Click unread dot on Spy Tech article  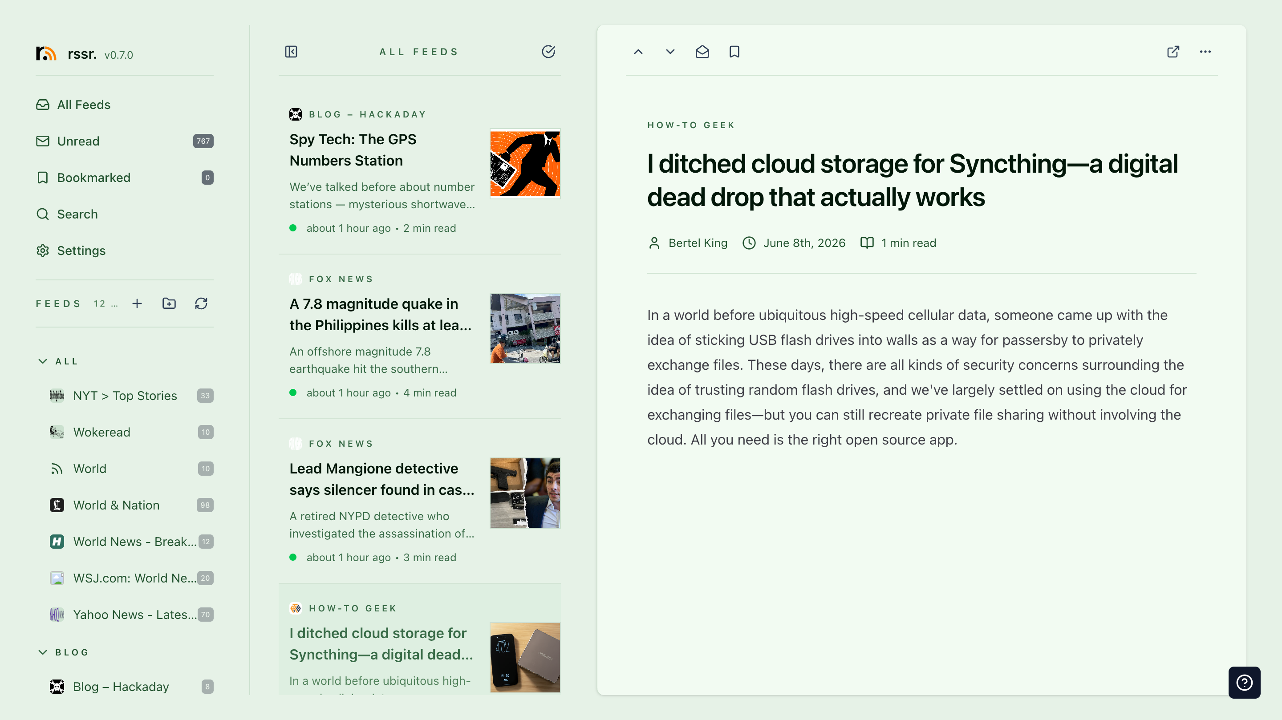[x=293, y=228]
